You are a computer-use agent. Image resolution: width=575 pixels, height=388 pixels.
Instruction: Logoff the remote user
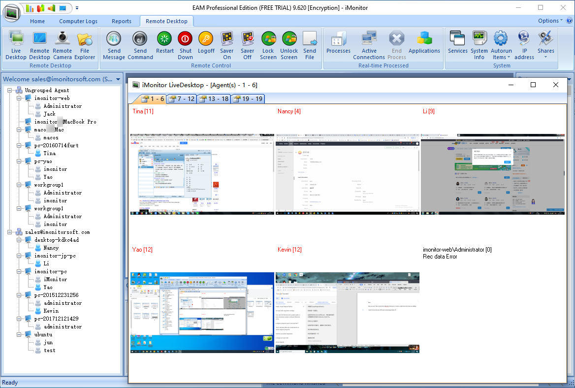(206, 42)
